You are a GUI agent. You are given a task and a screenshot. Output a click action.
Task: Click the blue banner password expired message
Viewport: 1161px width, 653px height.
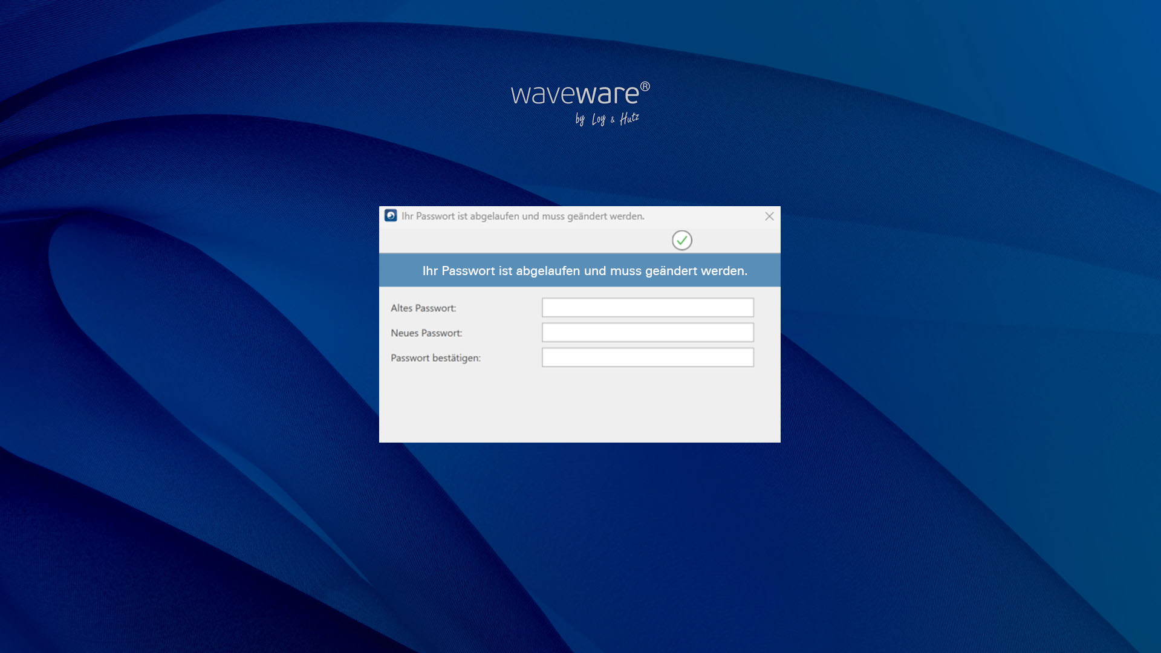point(584,271)
